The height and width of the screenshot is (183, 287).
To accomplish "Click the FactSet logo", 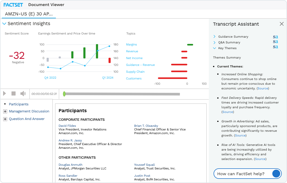I will tap(13, 4).
